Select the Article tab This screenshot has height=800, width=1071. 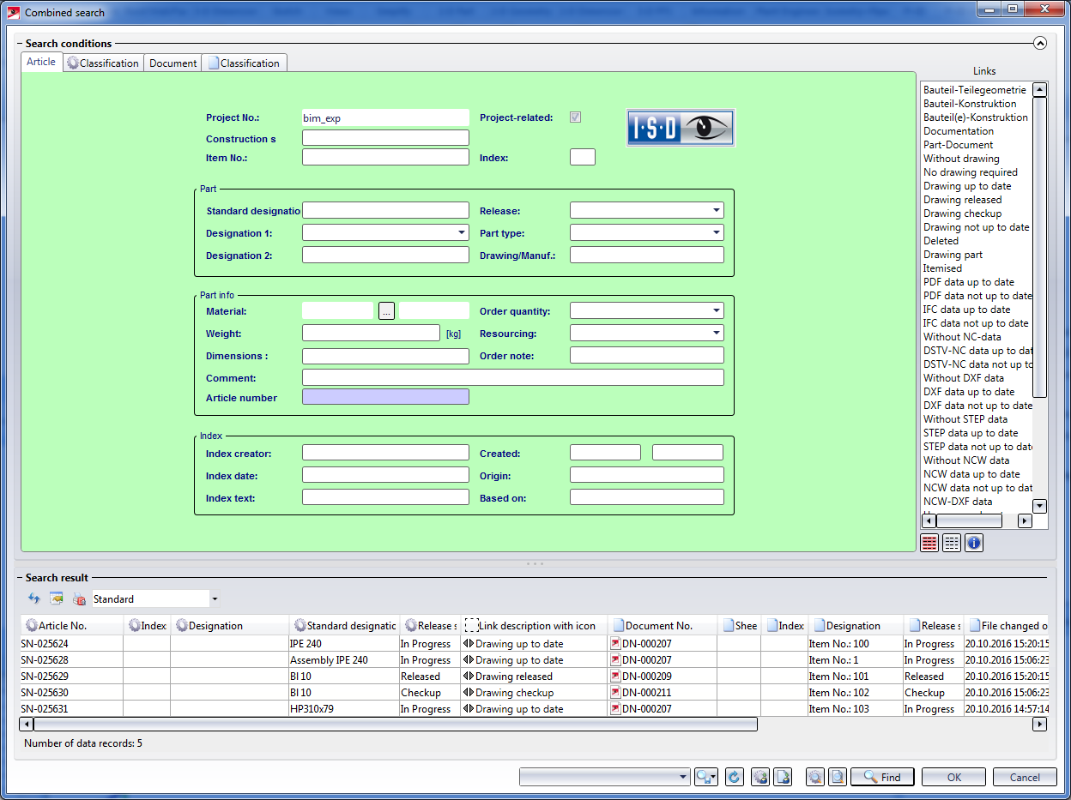click(41, 63)
